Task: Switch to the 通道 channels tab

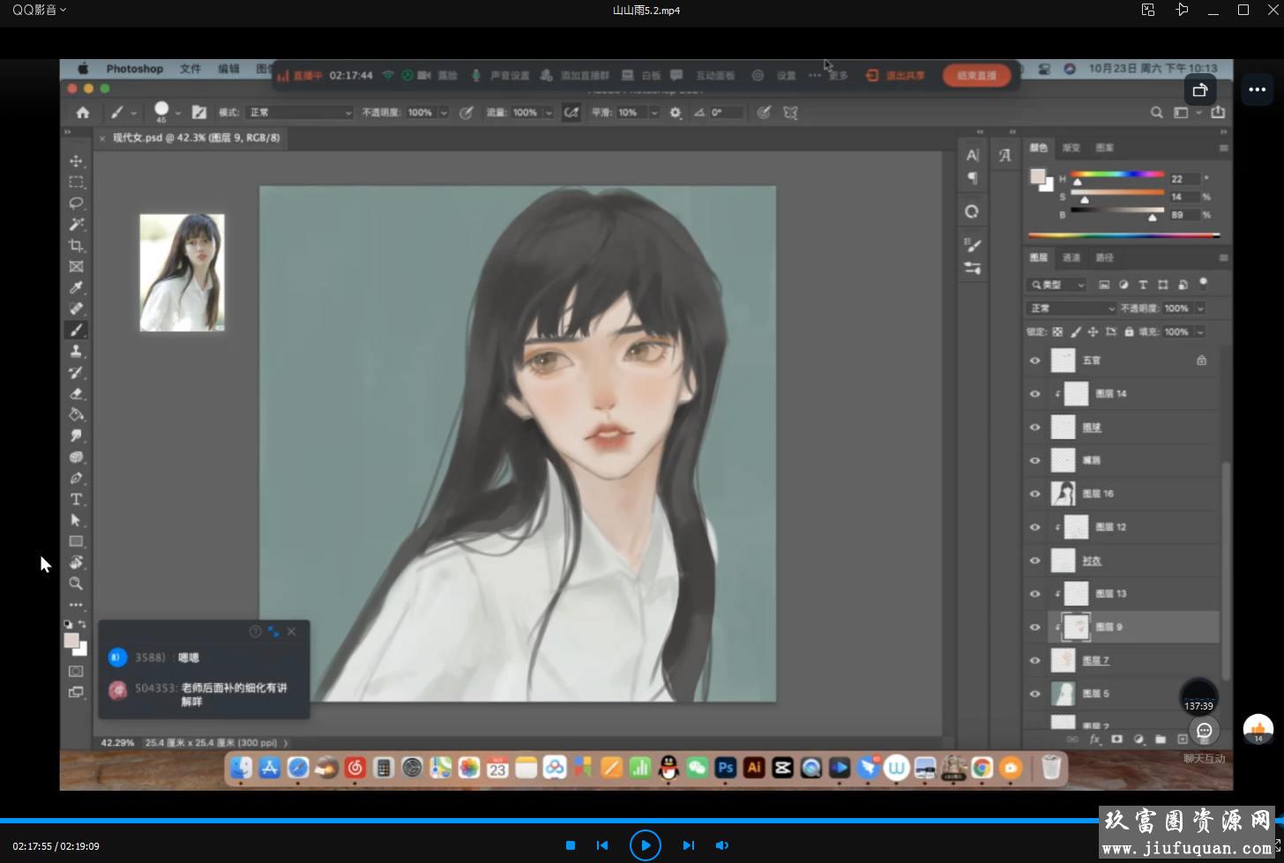Action: coord(1071,257)
